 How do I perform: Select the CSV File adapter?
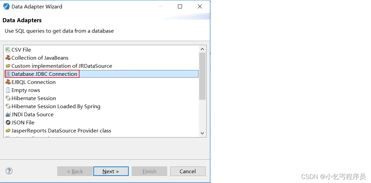pos(101,50)
